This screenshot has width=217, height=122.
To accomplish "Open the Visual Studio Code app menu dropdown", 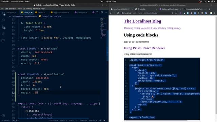I will pos(20,1).
